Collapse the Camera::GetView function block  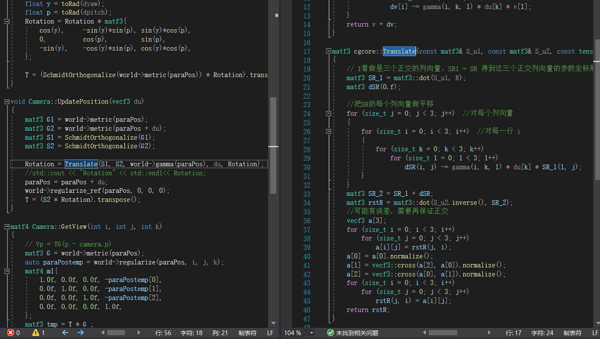tap(6, 227)
